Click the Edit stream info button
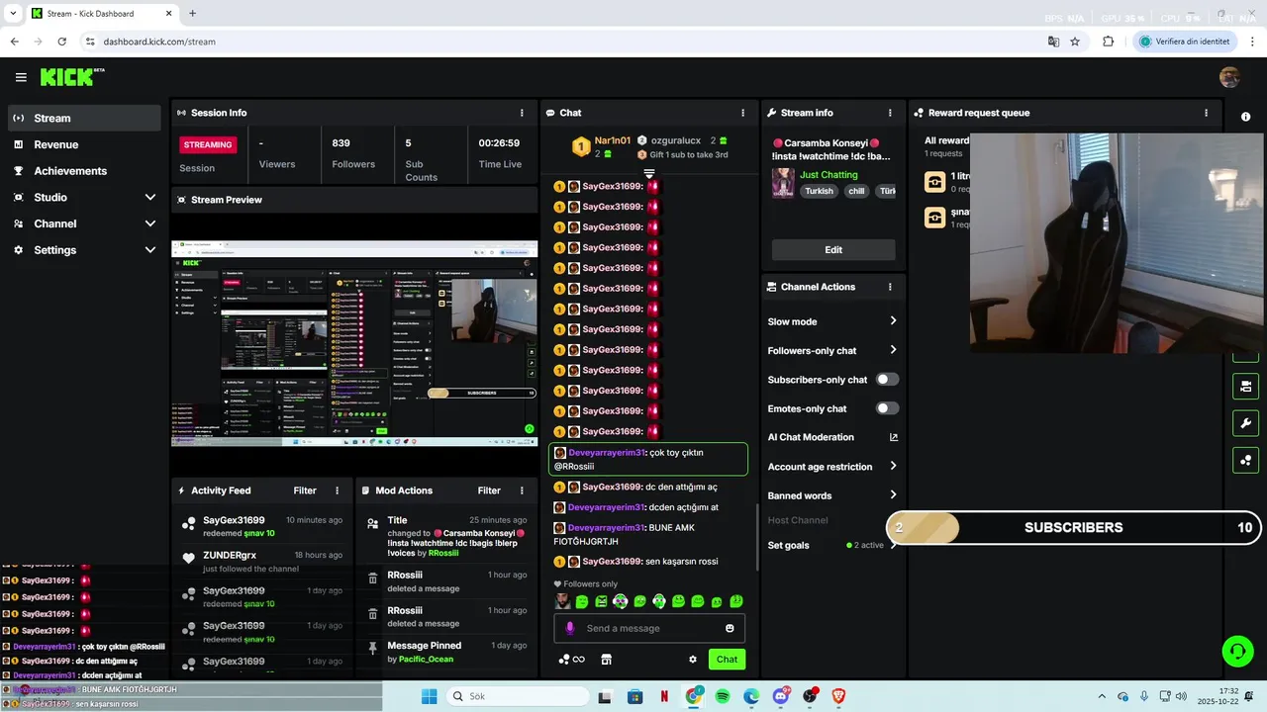Image resolution: width=1267 pixels, height=712 pixels. pos(833,250)
